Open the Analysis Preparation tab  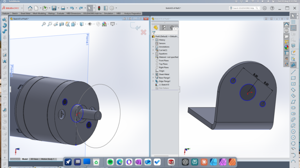click(x=132, y=13)
